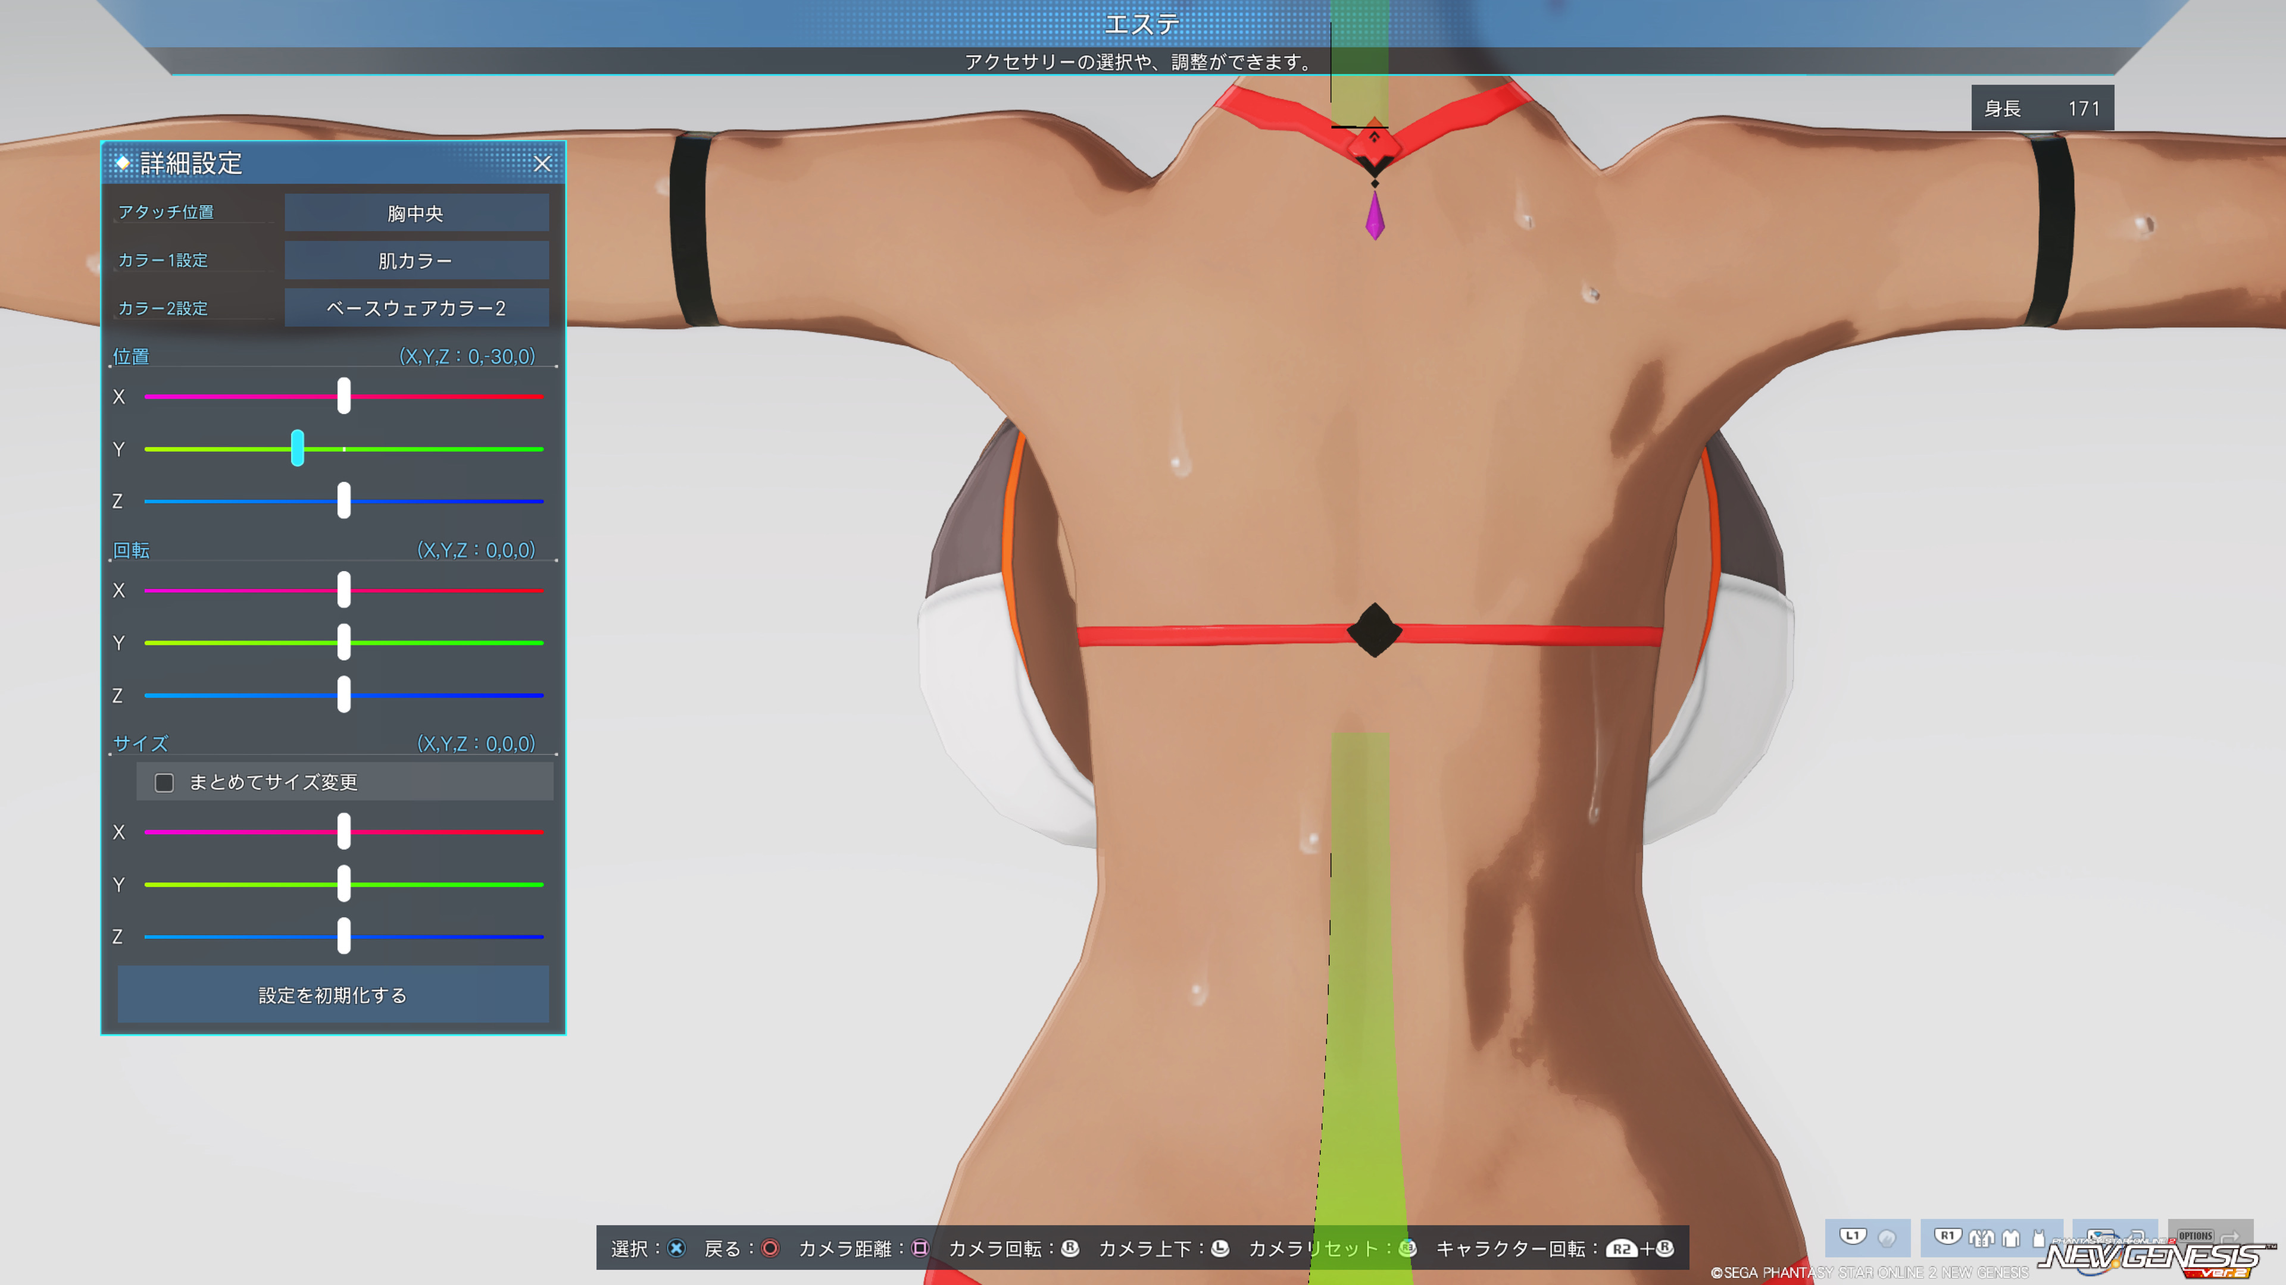
Task: Click the 位置 Z slider handle
Action: [x=343, y=501]
